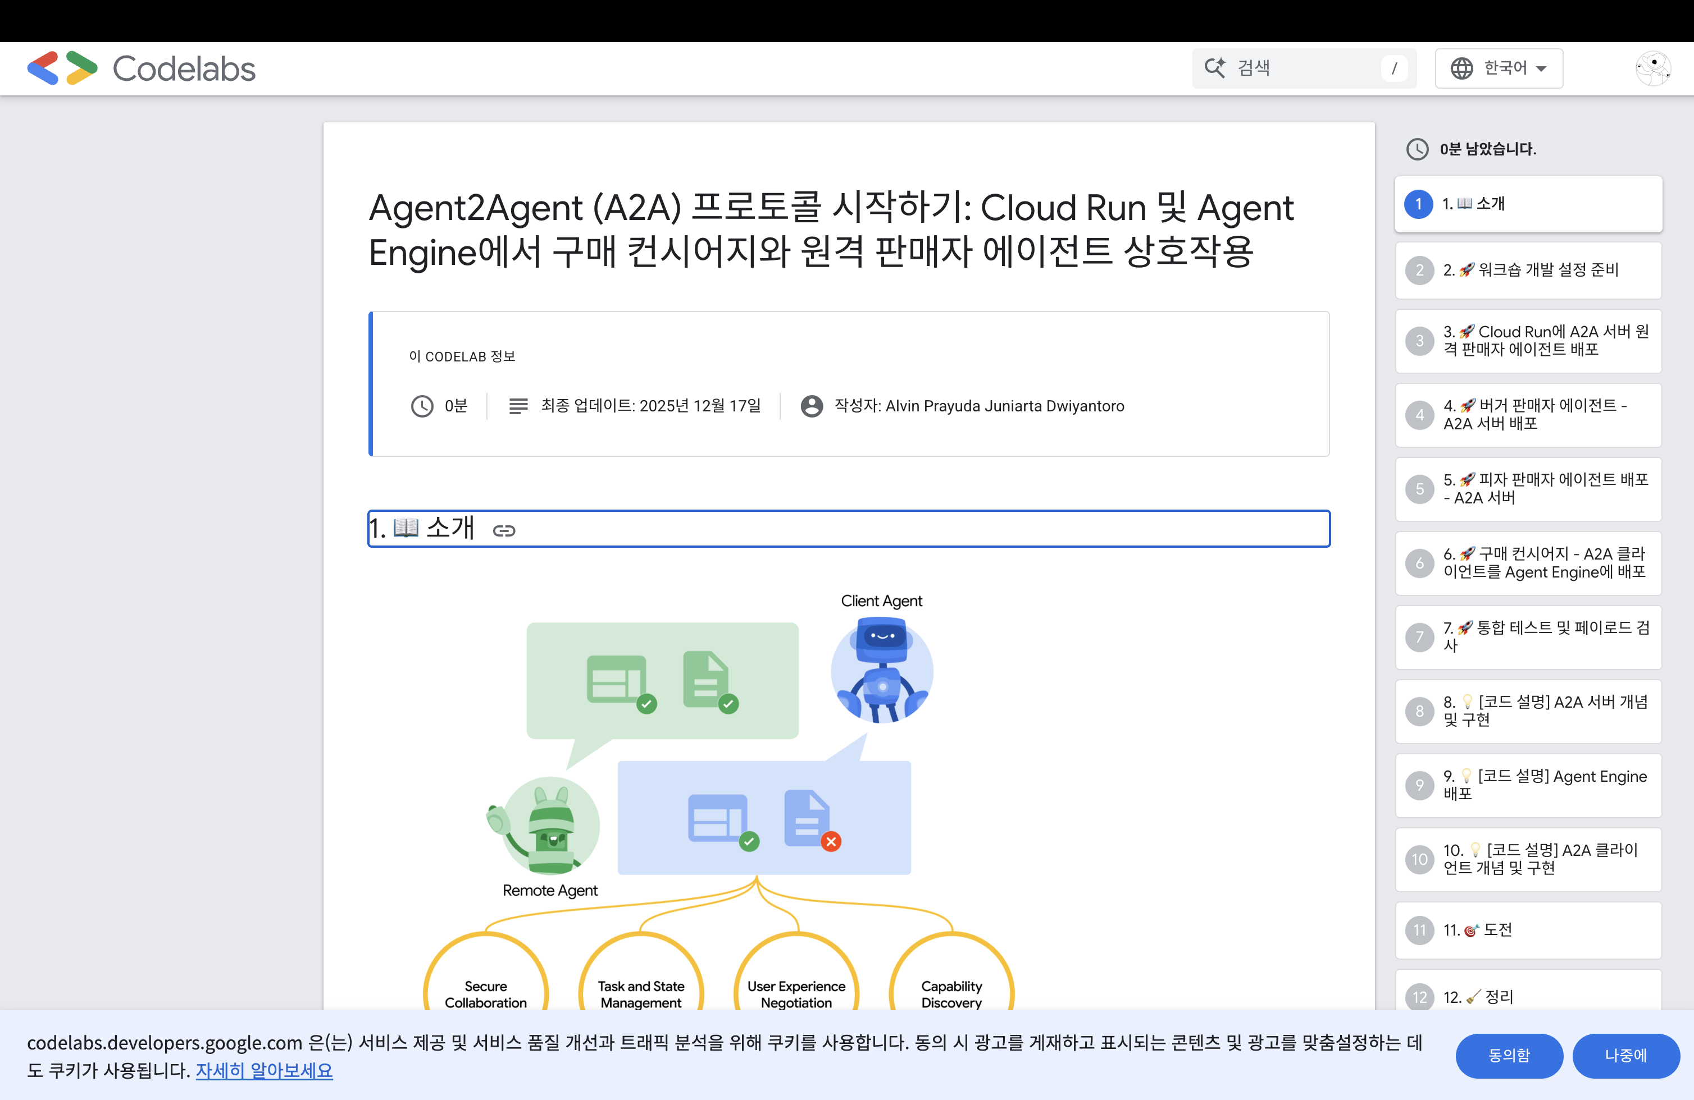
Task: Click the step 10 number circle
Action: (x=1419, y=859)
